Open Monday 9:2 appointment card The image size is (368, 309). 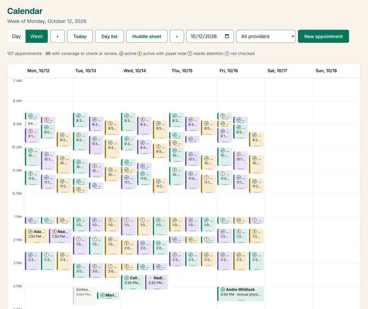64,139
